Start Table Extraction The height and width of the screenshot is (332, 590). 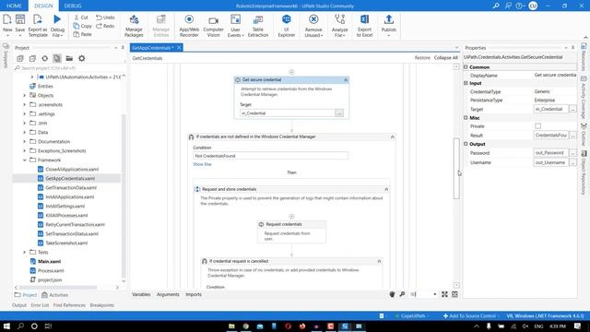click(258, 19)
